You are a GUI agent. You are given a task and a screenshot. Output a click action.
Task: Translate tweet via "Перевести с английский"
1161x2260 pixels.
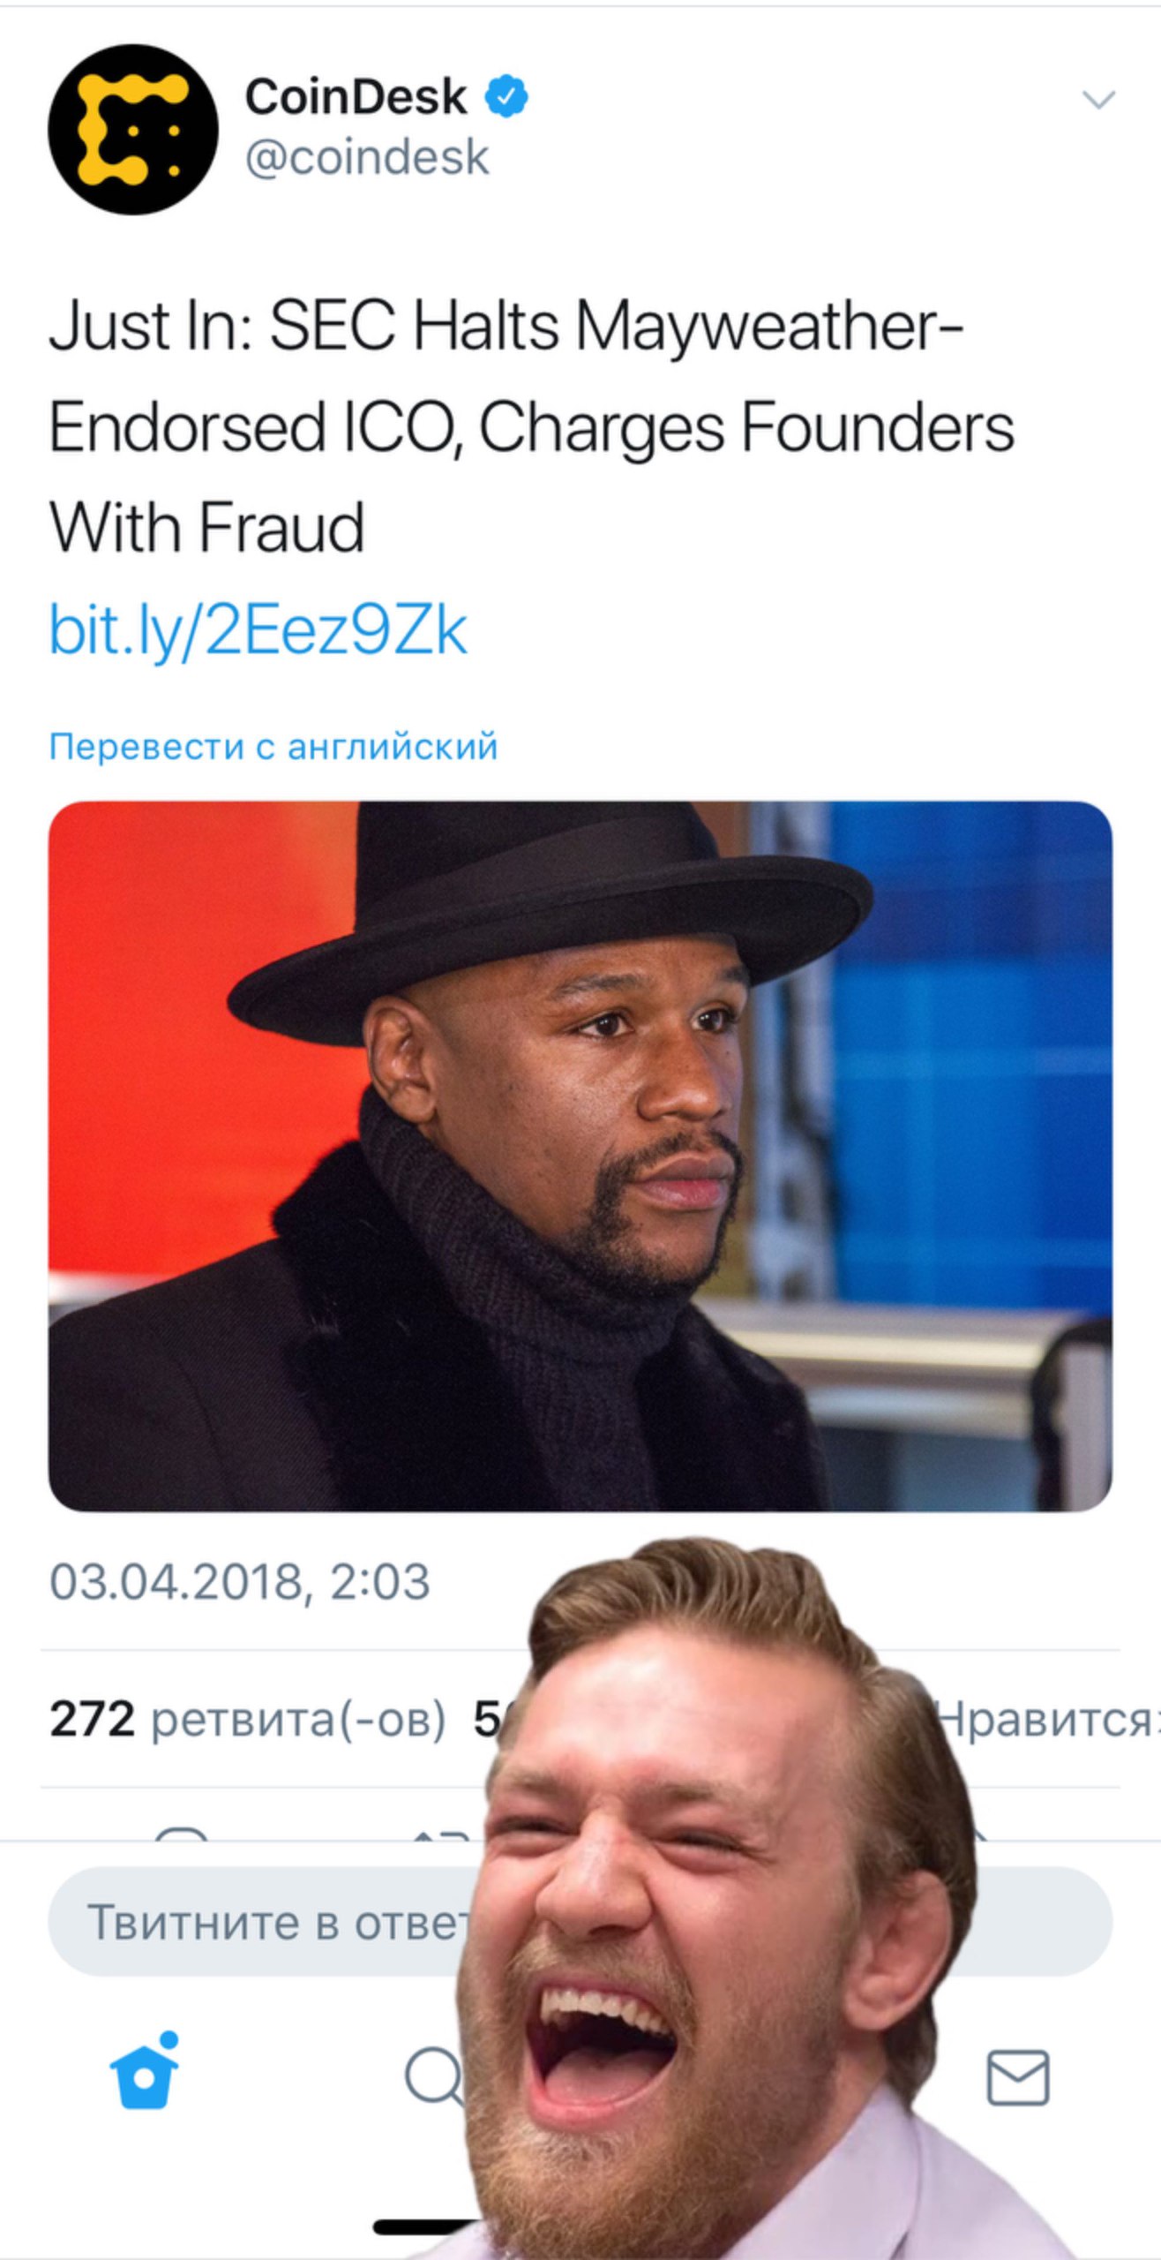click(273, 747)
